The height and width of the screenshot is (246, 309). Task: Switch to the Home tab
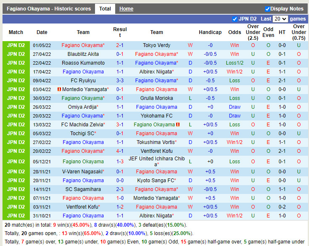(x=126, y=9)
